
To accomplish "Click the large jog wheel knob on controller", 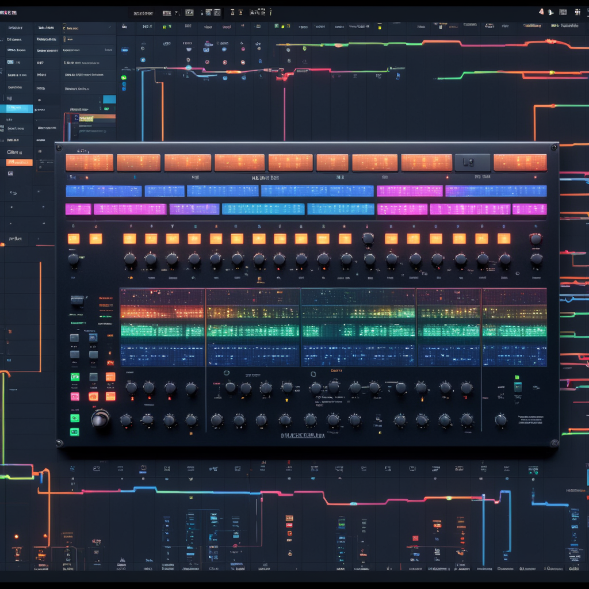I will point(100,418).
